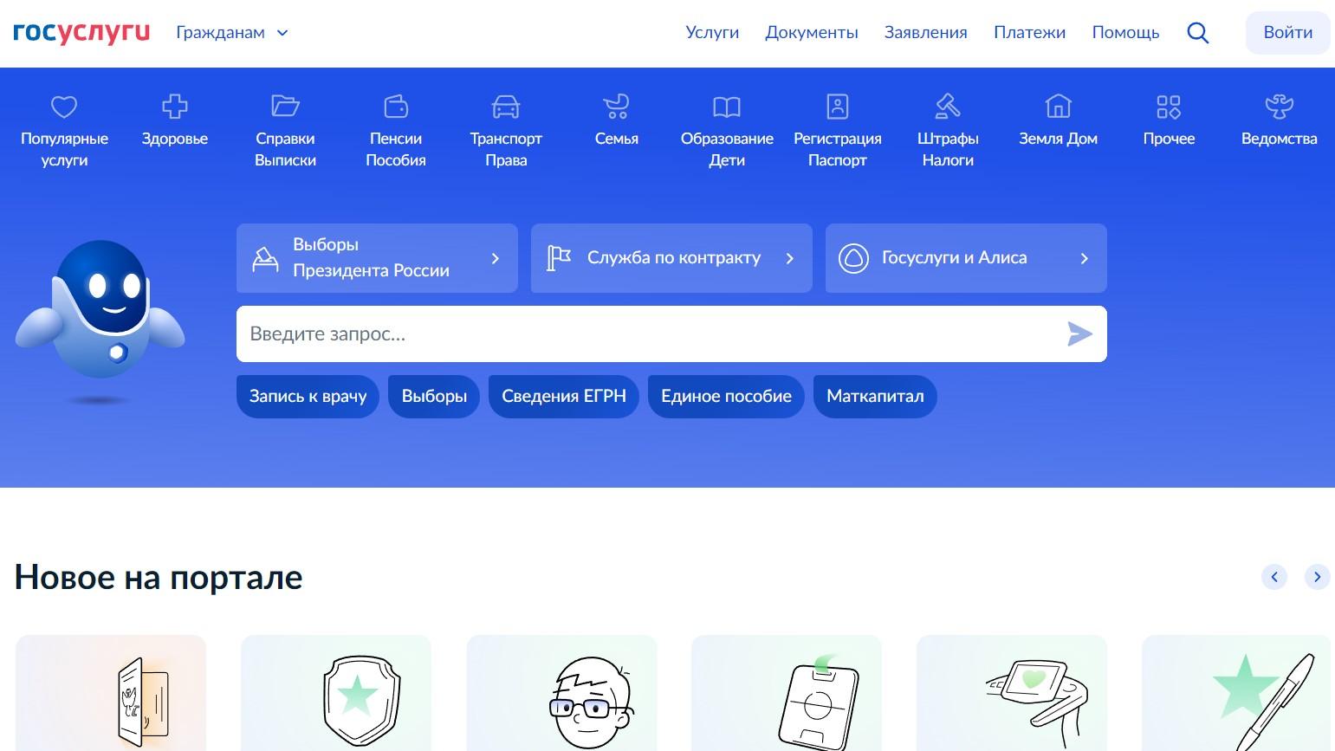Select the Семья stroller icon
Image resolution: width=1335 pixels, height=751 pixels.
[616, 107]
